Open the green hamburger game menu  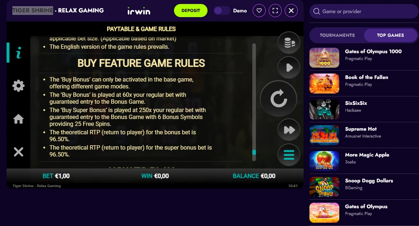coord(289,155)
